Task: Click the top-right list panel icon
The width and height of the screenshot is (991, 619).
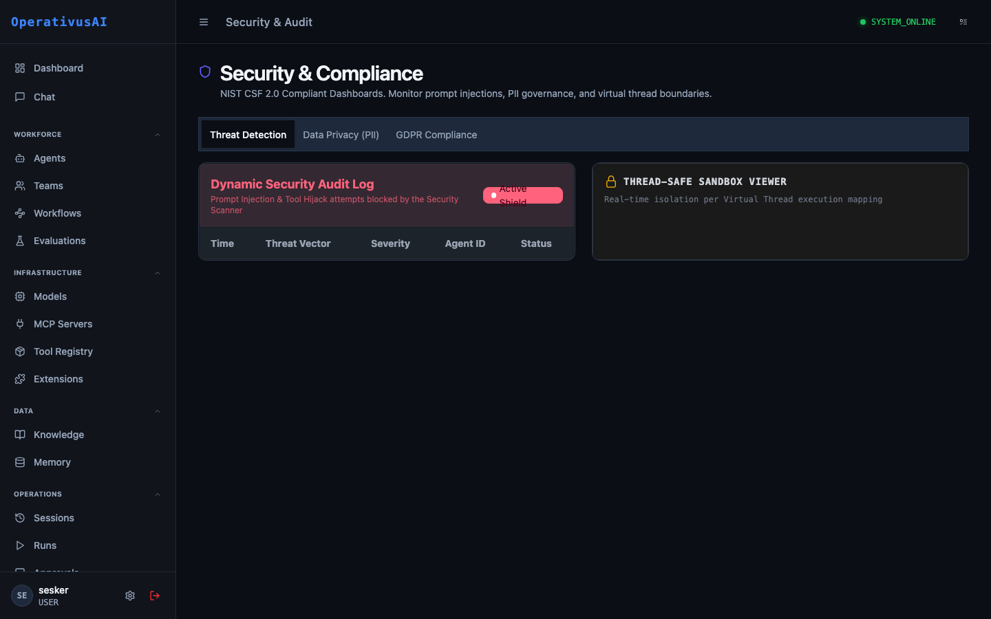Action: tap(963, 22)
